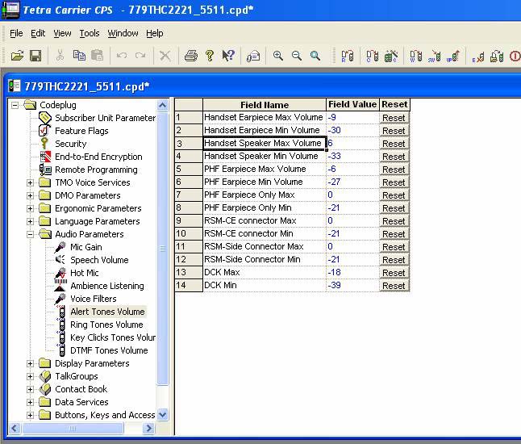The image size is (521, 444).
Task: Open the Ambience Listening item
Action: [x=106, y=286]
